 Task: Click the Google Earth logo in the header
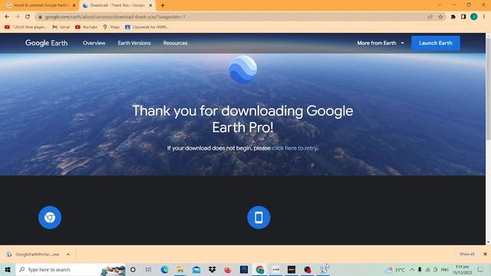(x=46, y=43)
